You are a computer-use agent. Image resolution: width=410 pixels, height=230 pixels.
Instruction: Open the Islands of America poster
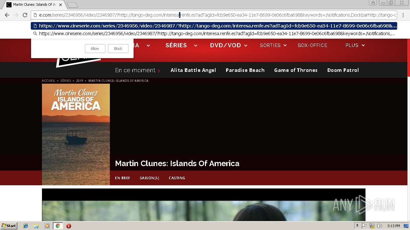pyautogui.click(x=76, y=134)
